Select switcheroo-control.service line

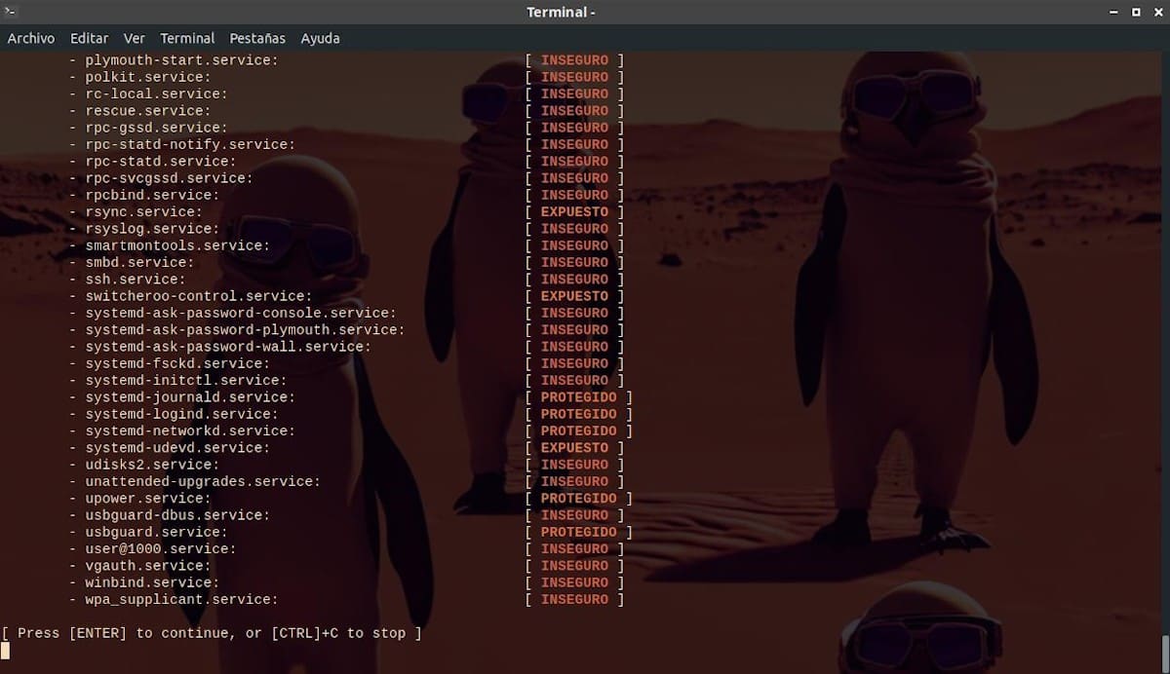coord(346,296)
